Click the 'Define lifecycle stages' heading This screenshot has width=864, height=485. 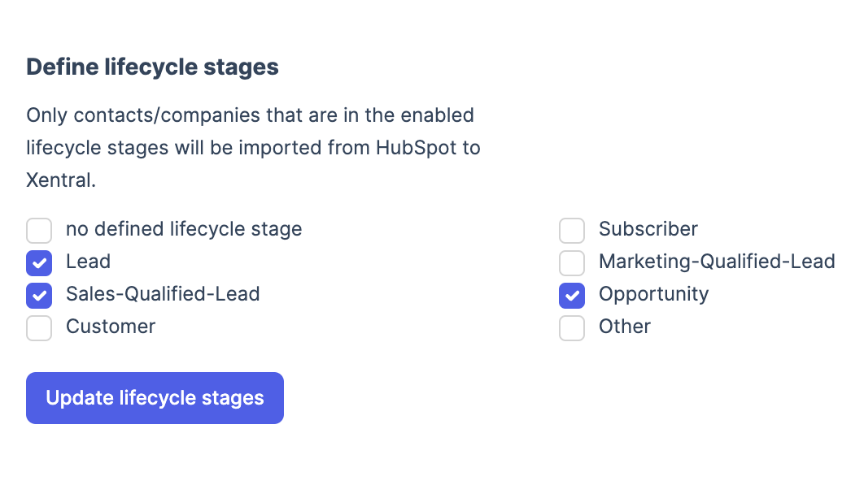coord(151,67)
